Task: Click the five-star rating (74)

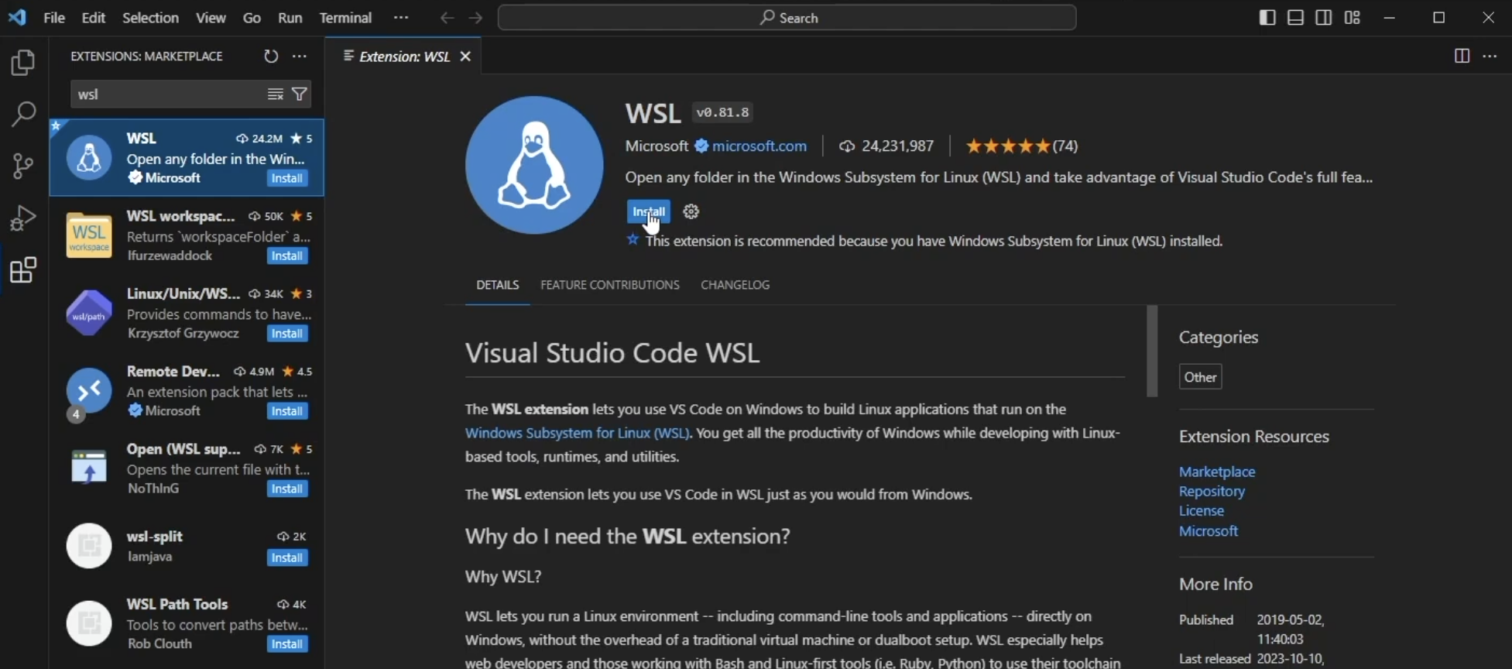Action: pos(1022,146)
